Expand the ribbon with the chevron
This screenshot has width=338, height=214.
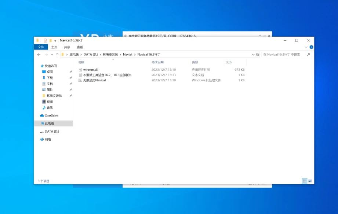coord(306,47)
